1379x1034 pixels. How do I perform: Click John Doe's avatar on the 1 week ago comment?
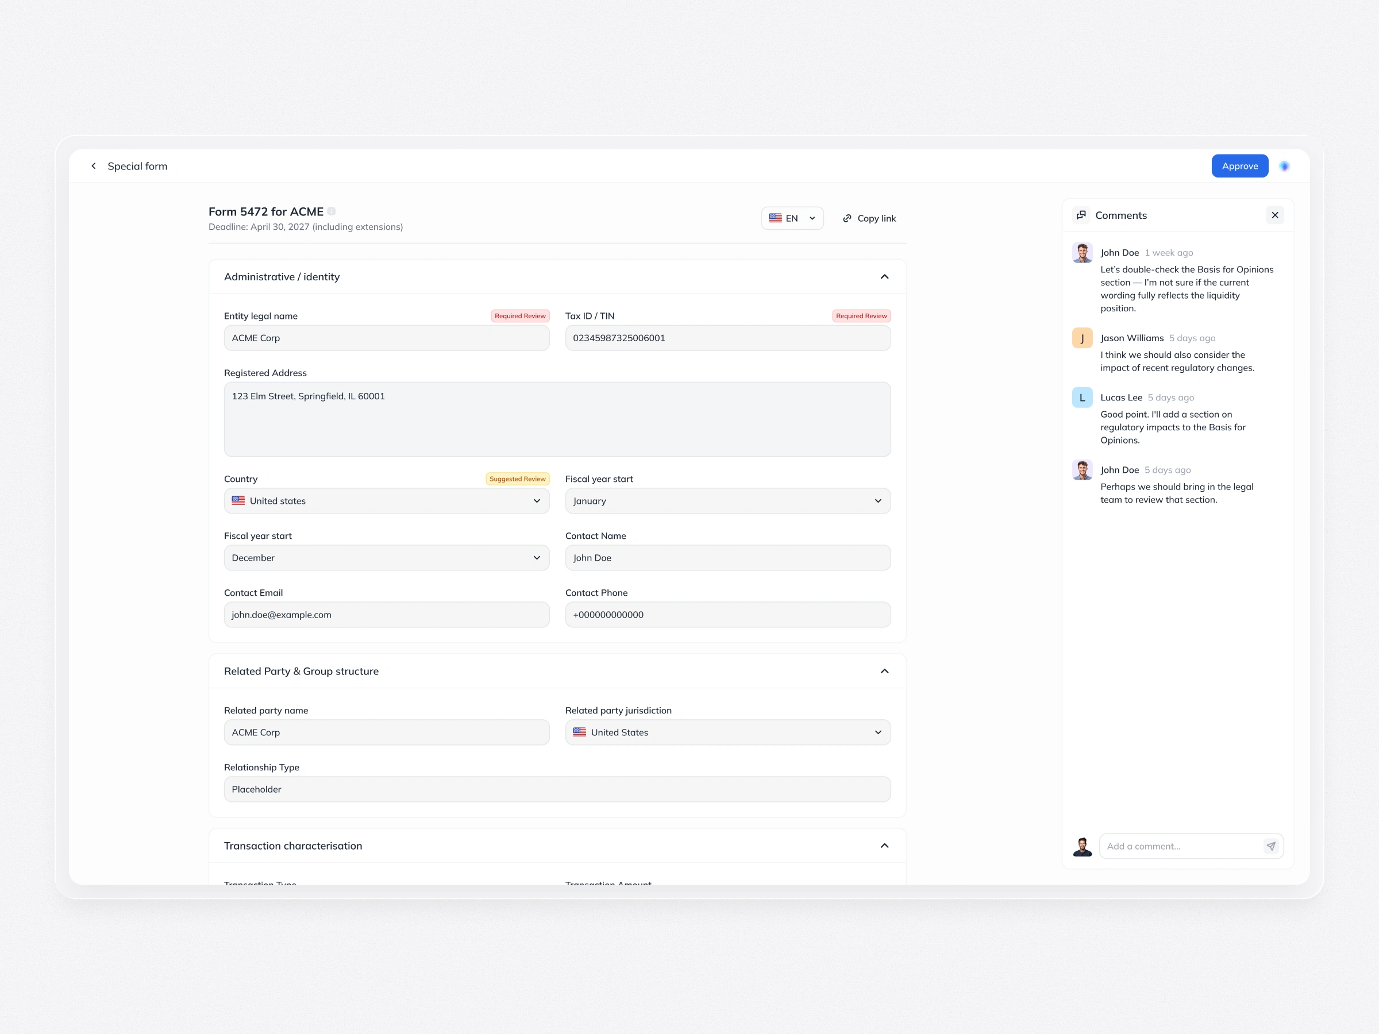pos(1083,253)
